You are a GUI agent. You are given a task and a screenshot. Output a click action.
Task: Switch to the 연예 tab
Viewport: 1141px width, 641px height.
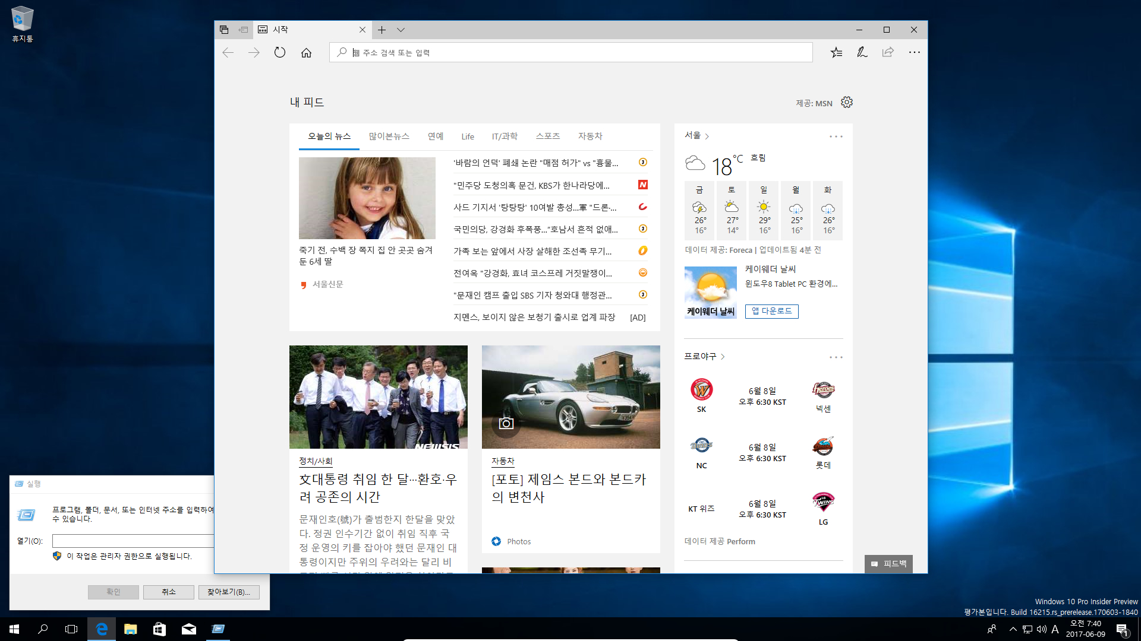click(436, 136)
